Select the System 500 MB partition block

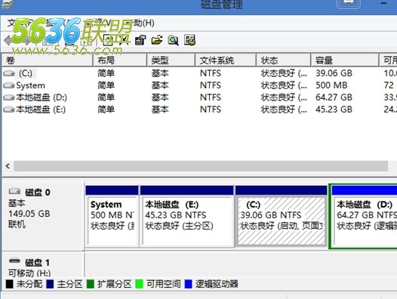112,216
